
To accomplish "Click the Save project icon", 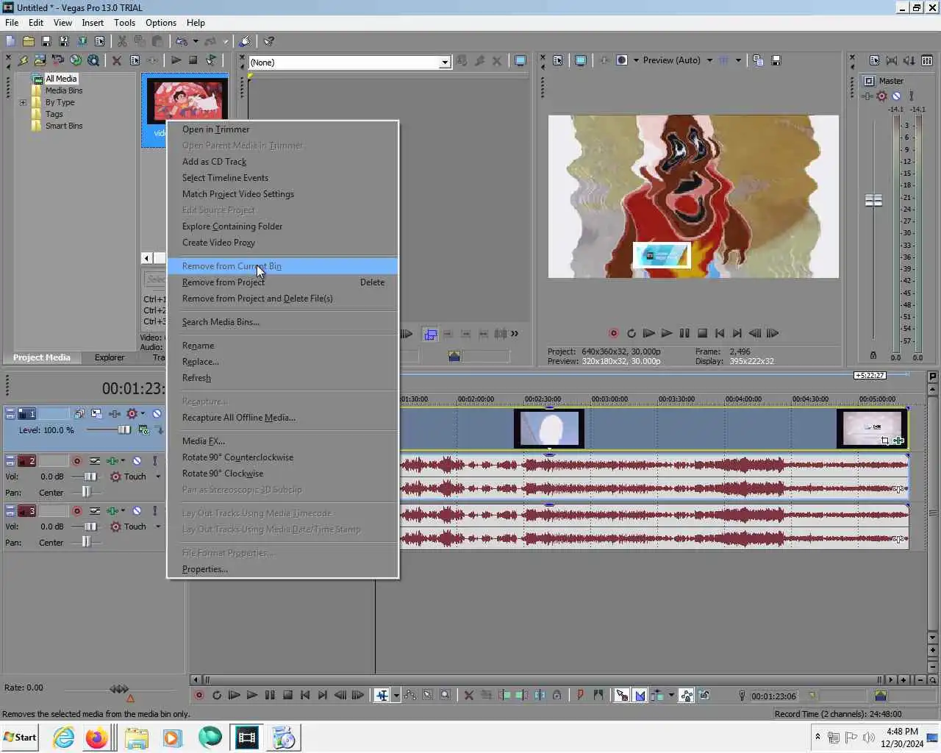I will (x=46, y=41).
